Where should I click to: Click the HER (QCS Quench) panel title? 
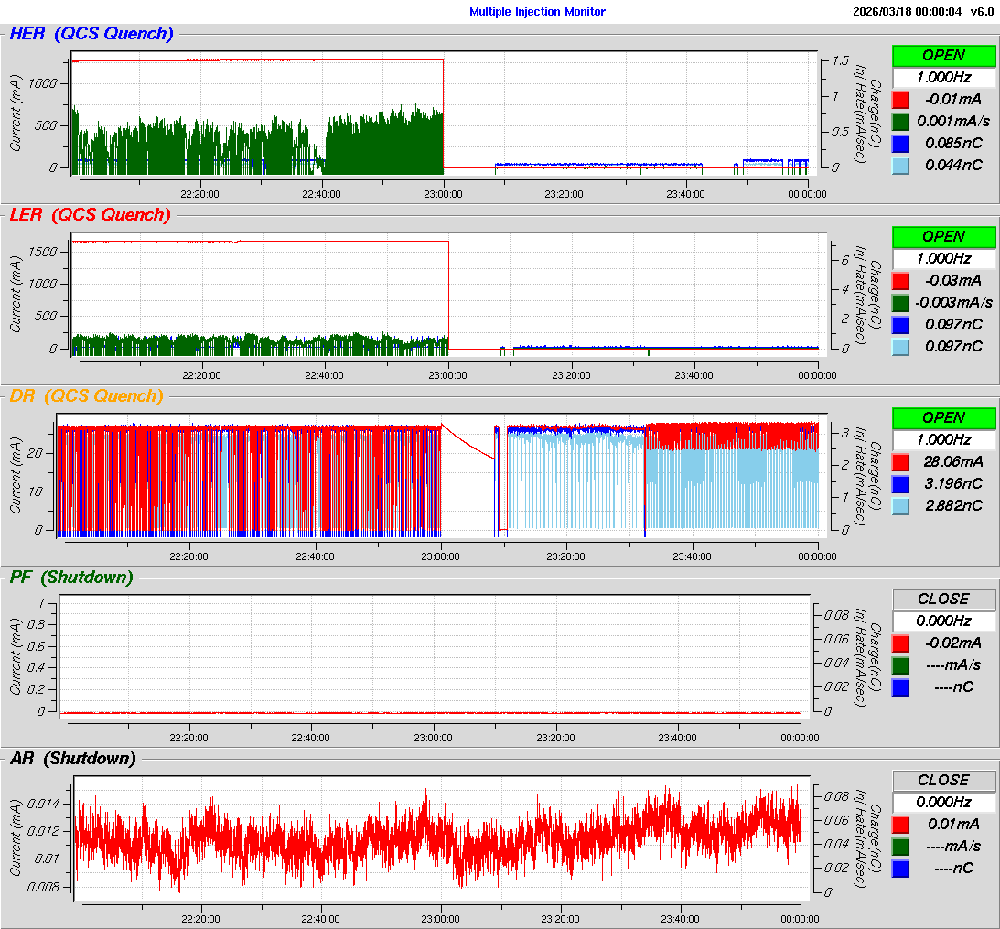point(91,35)
